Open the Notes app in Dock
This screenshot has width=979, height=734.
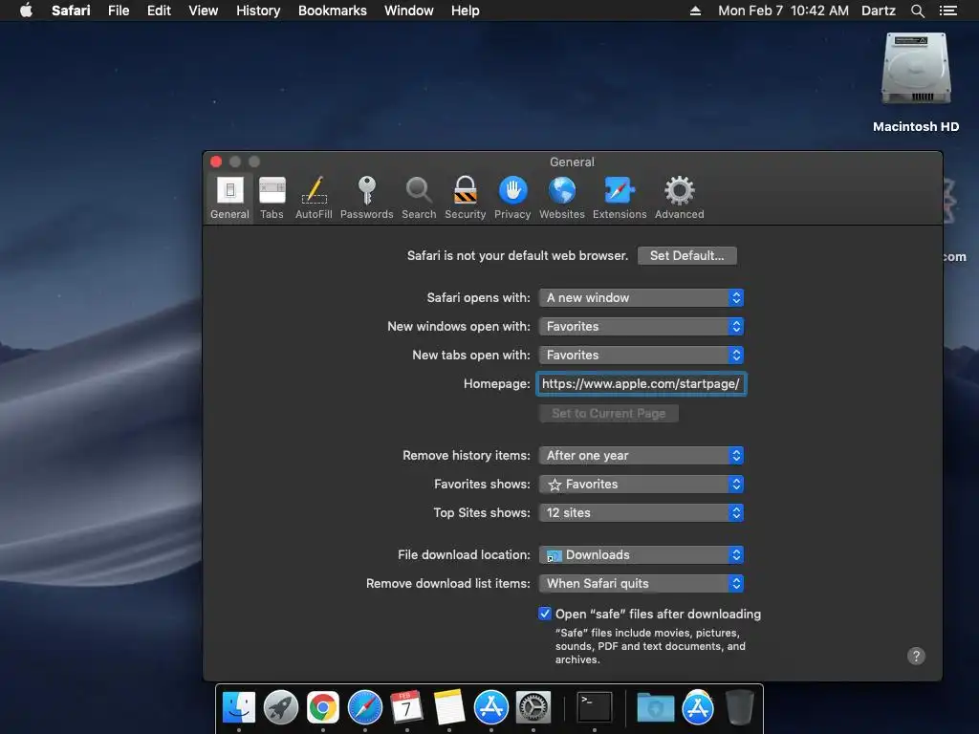pyautogui.click(x=449, y=707)
